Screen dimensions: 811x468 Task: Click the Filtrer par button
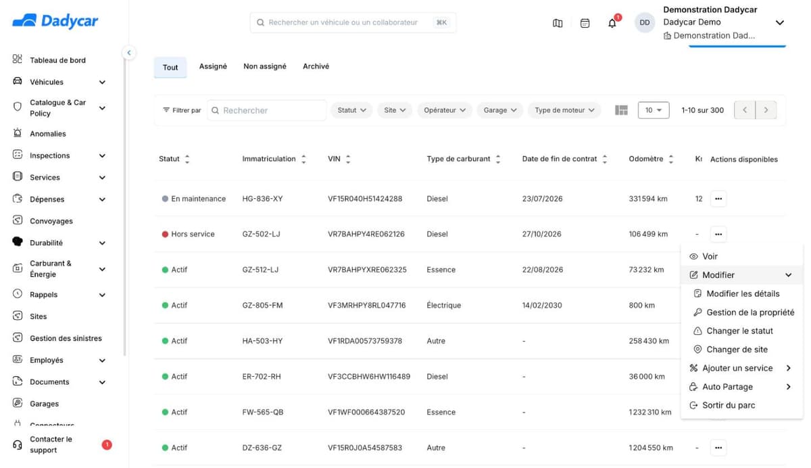tap(182, 110)
